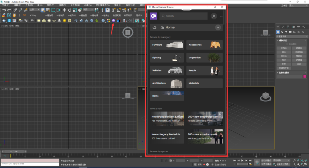309x168 pixels.
Task: Expand the Home dropdown chevron in Cosmos
Action: pyautogui.click(x=218, y=28)
